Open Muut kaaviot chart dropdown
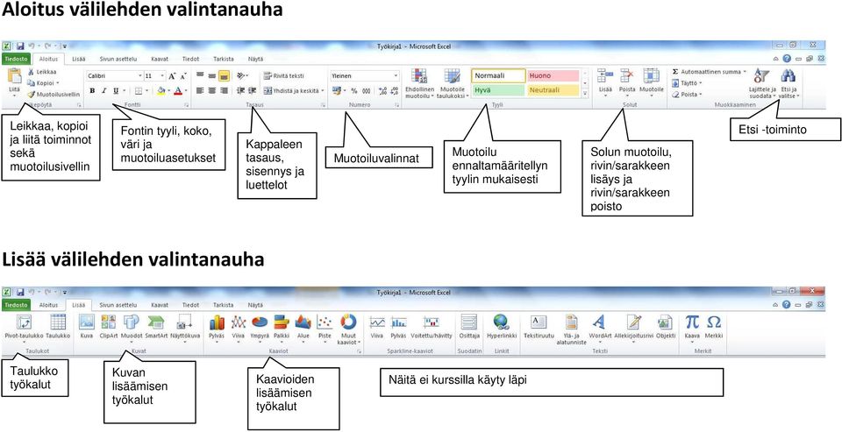This screenshot has width=842, height=432. pos(348,328)
